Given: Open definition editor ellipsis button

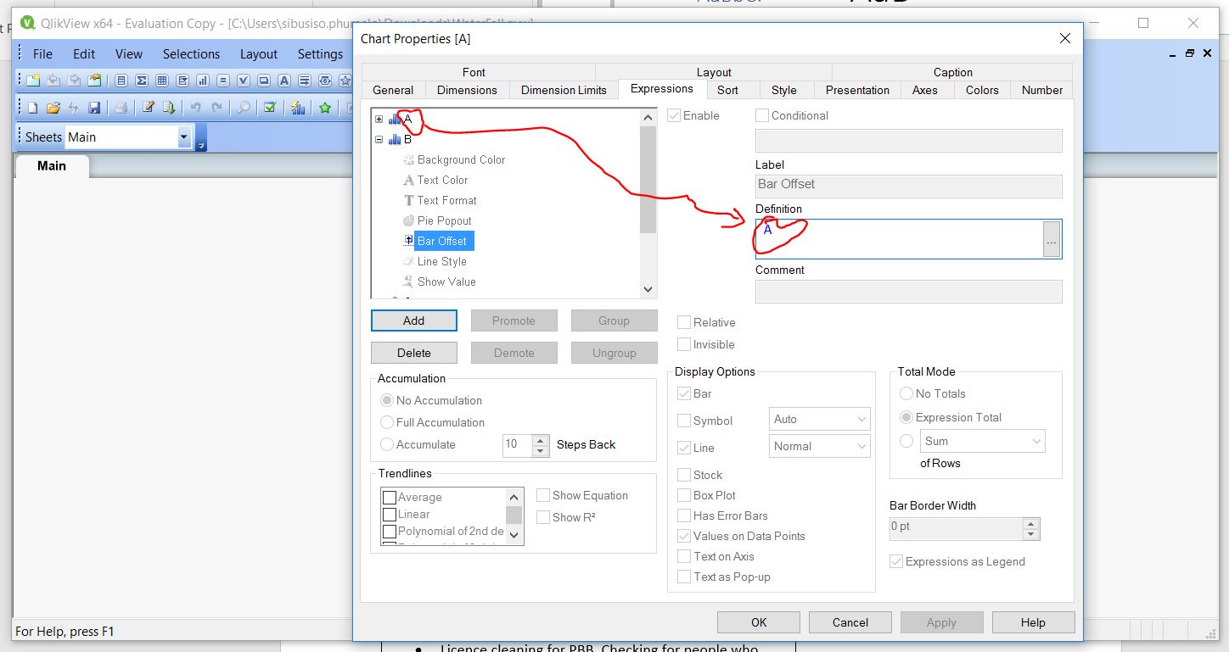Looking at the screenshot, I should 1052,240.
